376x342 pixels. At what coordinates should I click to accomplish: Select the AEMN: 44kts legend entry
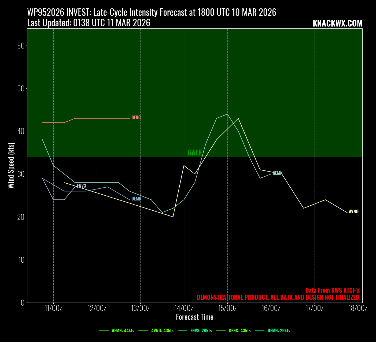point(123,330)
